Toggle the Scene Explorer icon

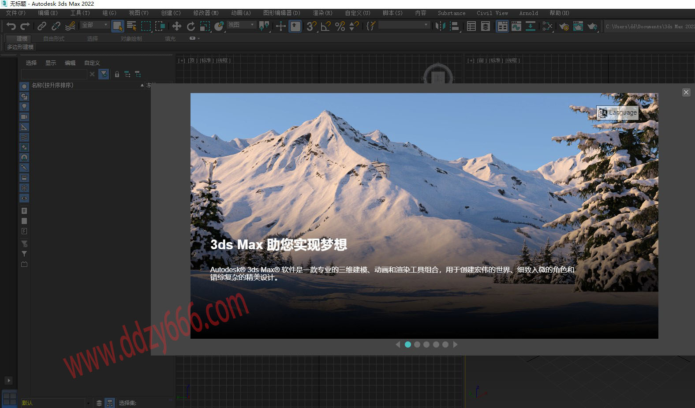[471, 26]
